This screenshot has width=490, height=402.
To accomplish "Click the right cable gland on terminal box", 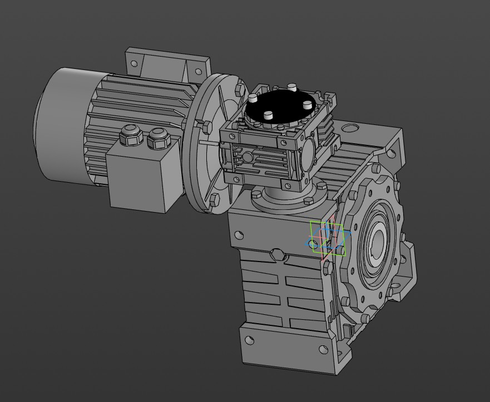I will (x=157, y=138).
